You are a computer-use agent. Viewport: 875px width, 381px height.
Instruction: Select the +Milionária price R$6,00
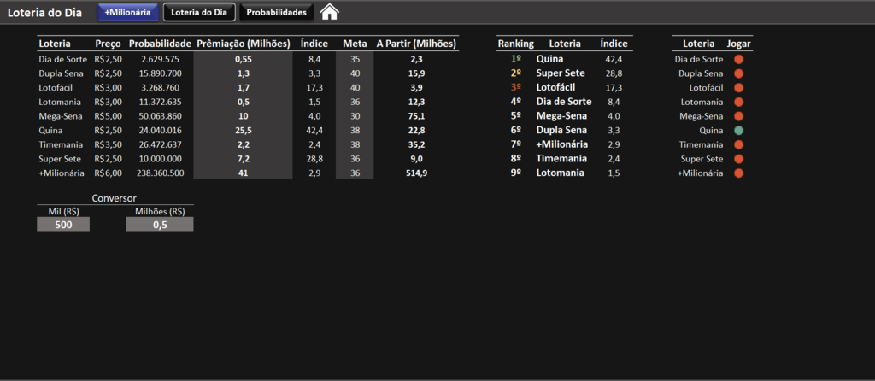[x=109, y=173]
